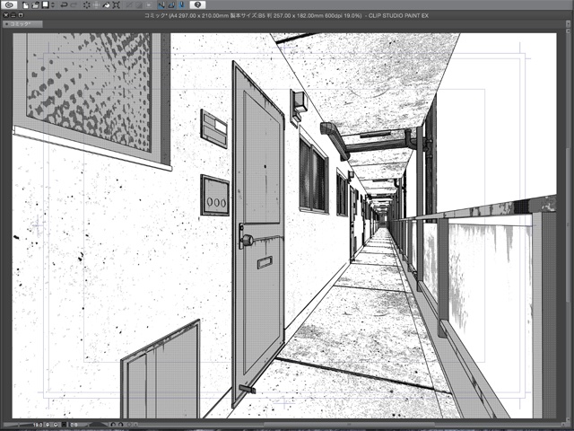Image resolution: width=574 pixels, height=431 pixels.
Task: Open the save options stepper arrows
Action: click(x=53, y=4)
